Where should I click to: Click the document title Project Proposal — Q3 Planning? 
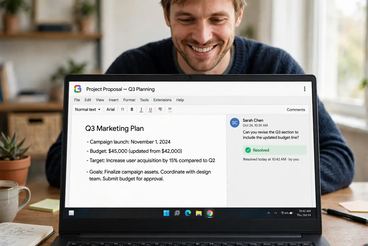120,89
